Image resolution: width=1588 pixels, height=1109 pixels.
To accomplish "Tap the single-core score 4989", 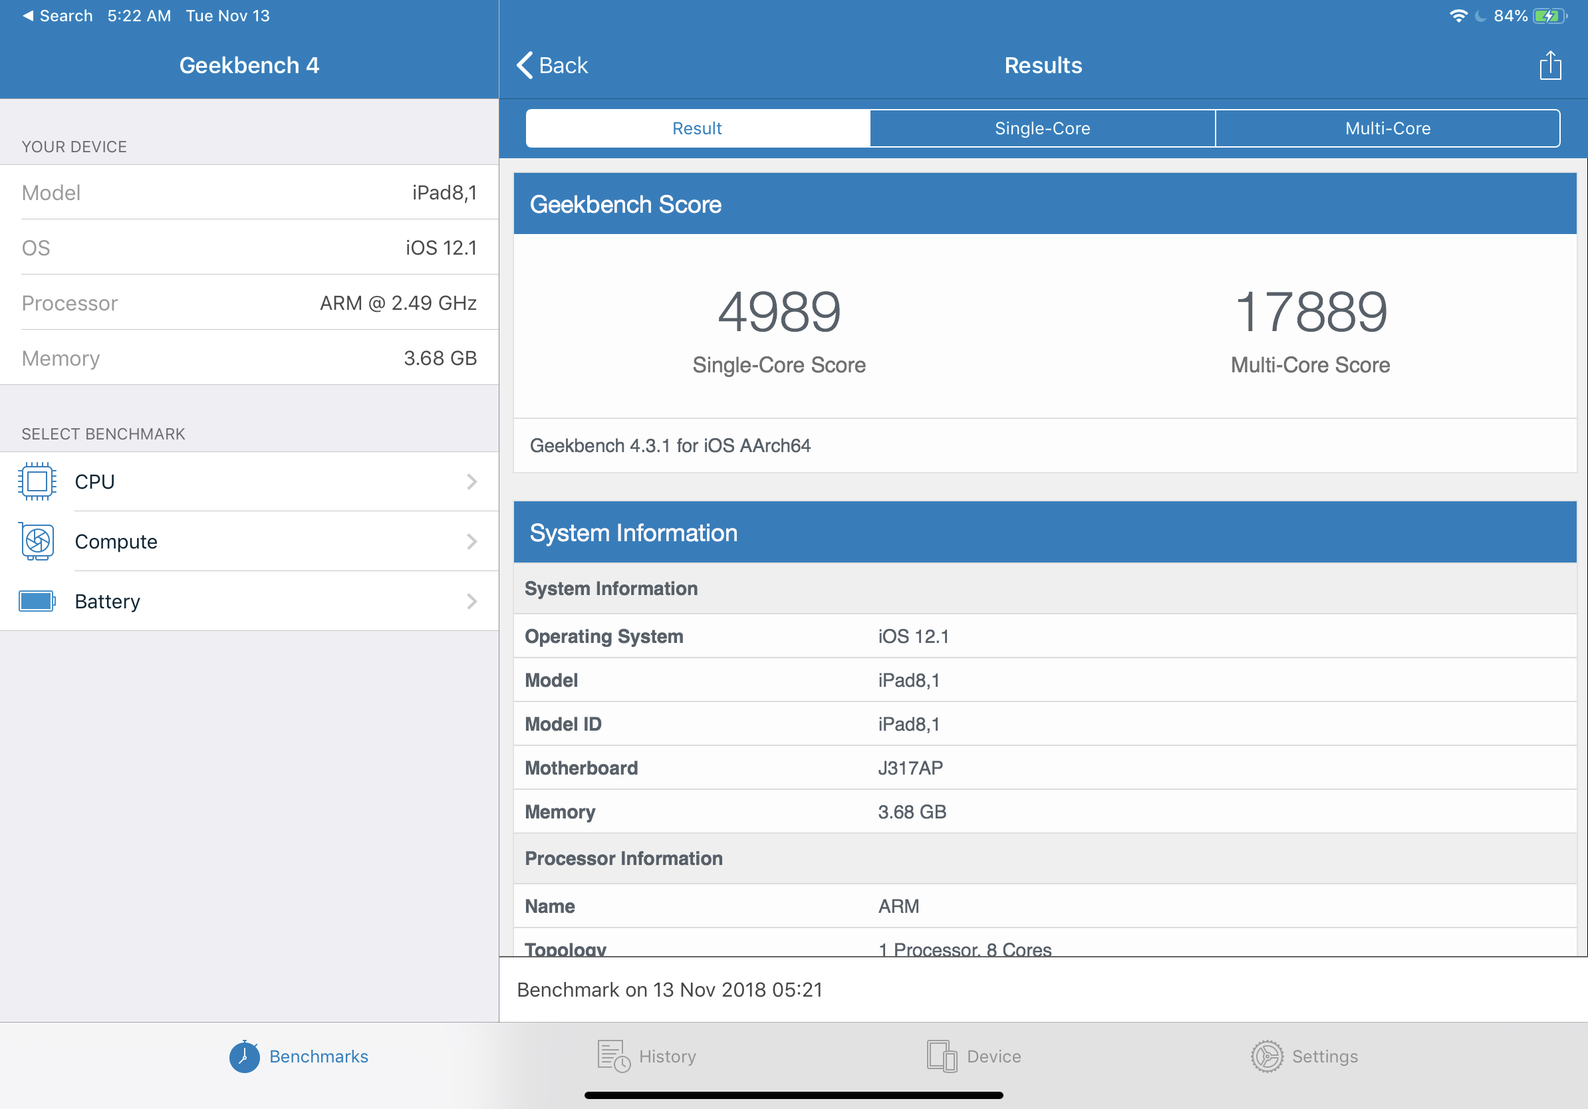I will point(779,312).
